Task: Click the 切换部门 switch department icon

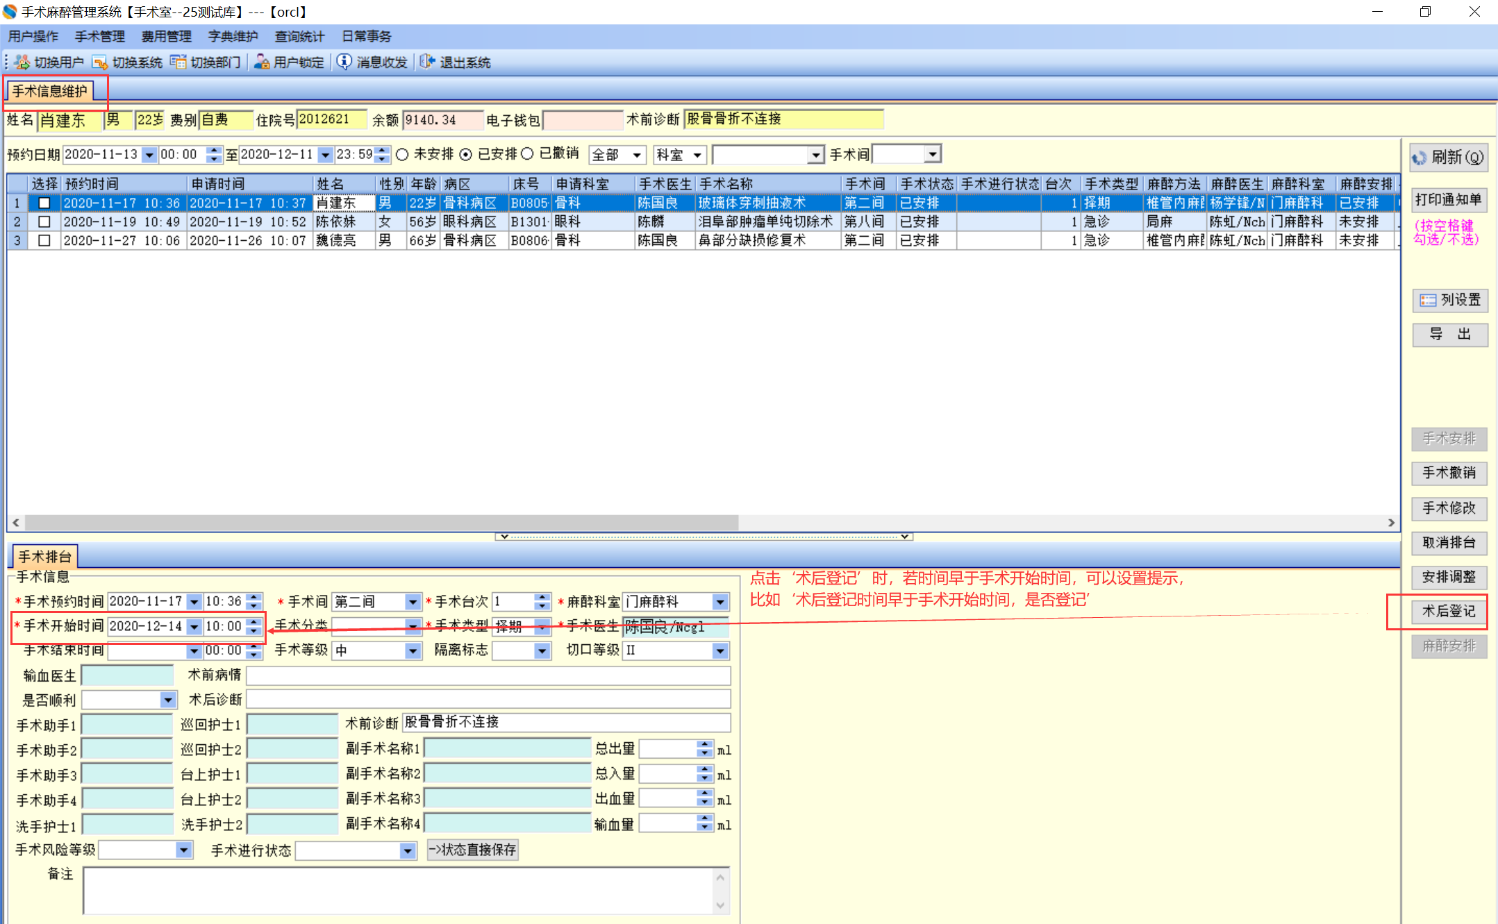Action: [178, 62]
